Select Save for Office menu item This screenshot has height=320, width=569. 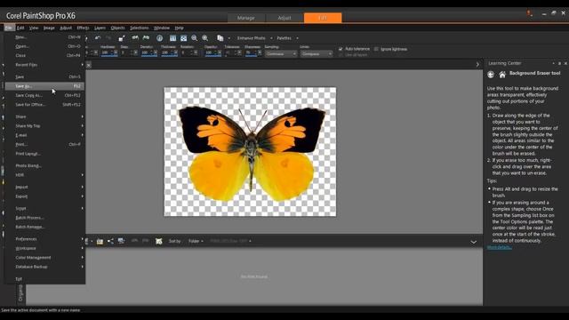[x=45, y=105]
